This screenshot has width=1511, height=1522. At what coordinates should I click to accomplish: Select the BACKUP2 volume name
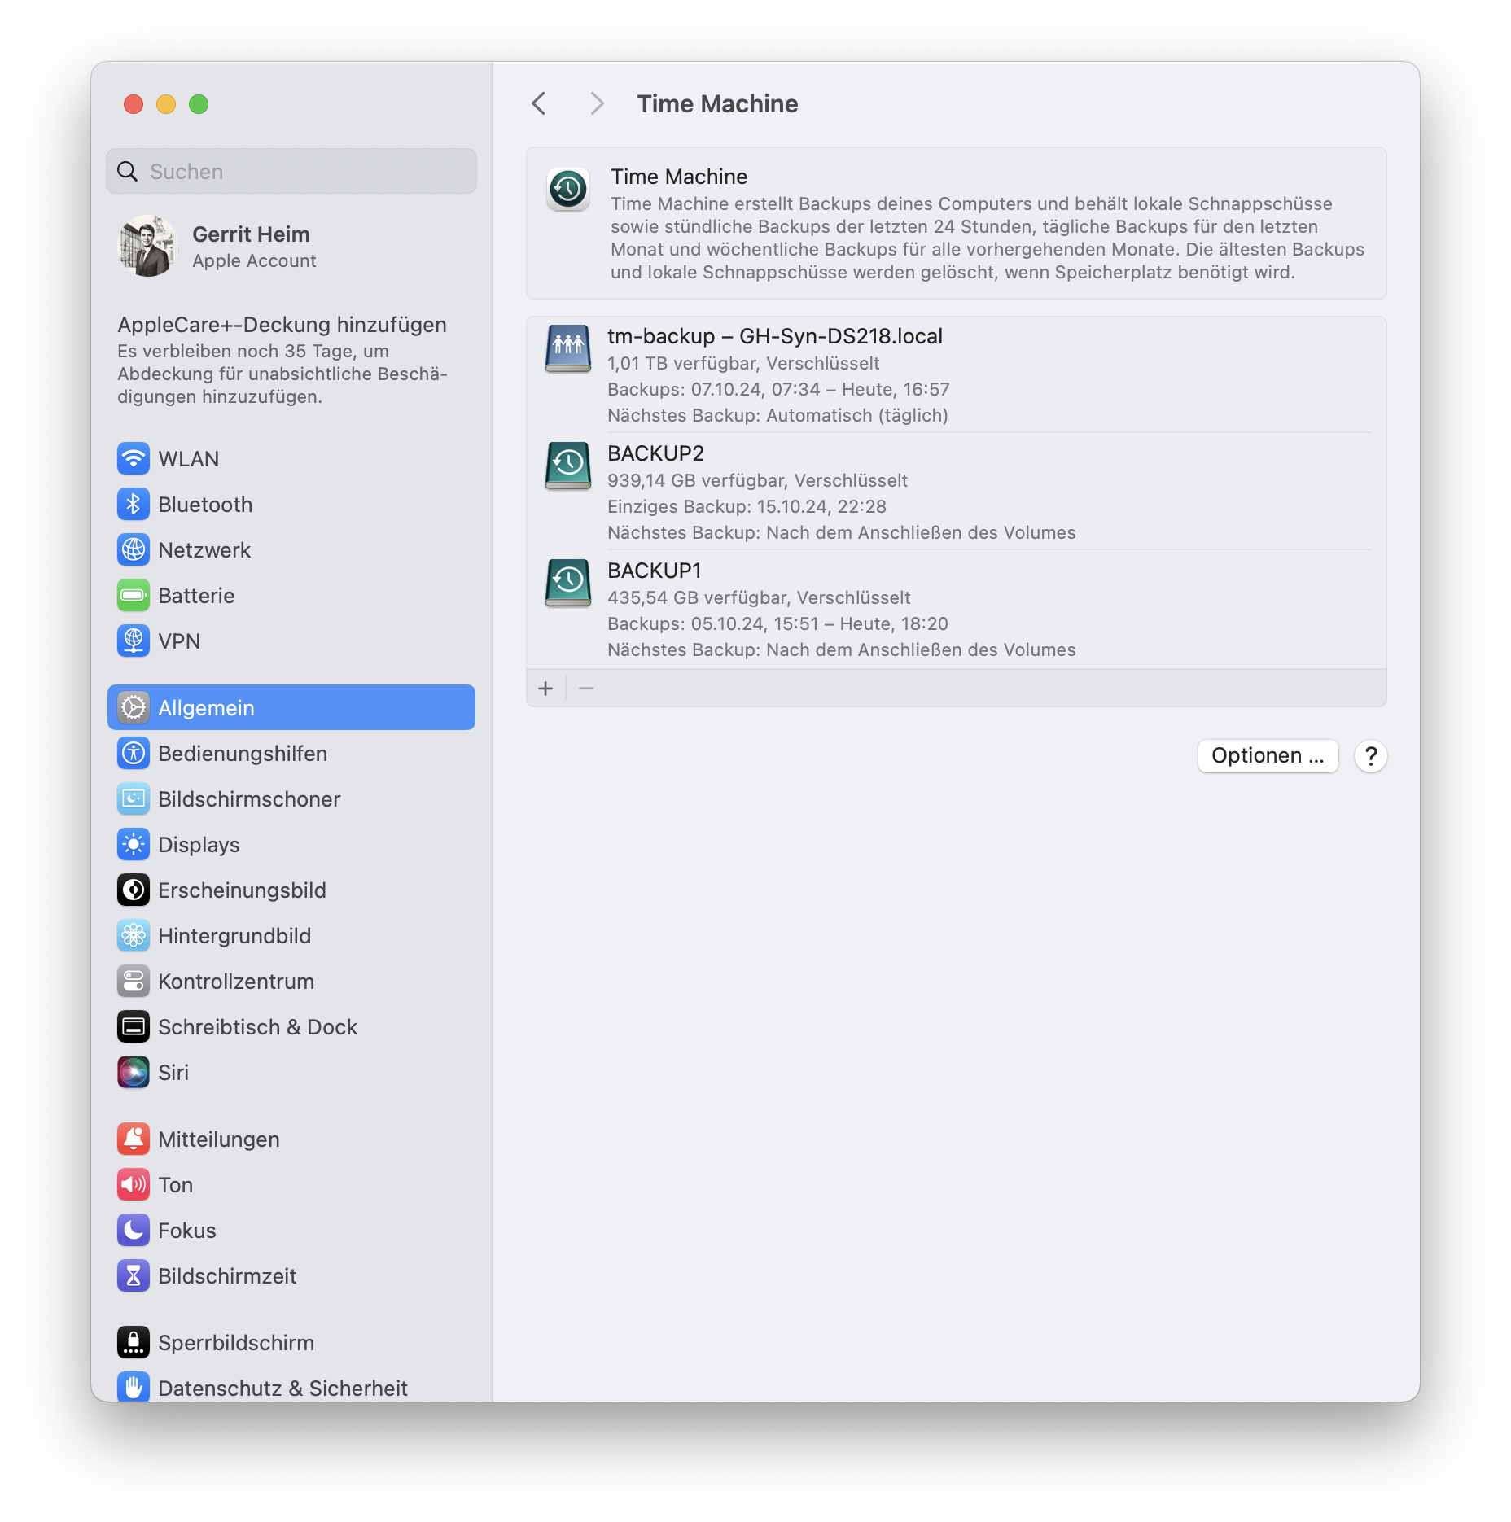(655, 453)
